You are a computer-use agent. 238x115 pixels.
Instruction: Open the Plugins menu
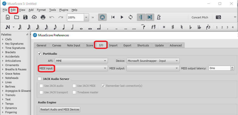(x=64, y=10)
